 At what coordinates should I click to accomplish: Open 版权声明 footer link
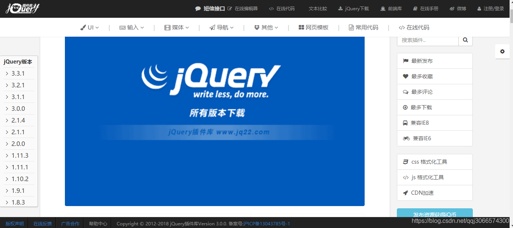point(14,223)
